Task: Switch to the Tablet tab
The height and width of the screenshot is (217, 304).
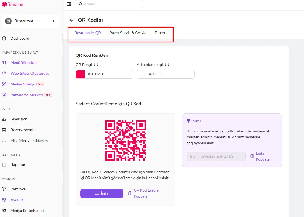Action: click(160, 33)
